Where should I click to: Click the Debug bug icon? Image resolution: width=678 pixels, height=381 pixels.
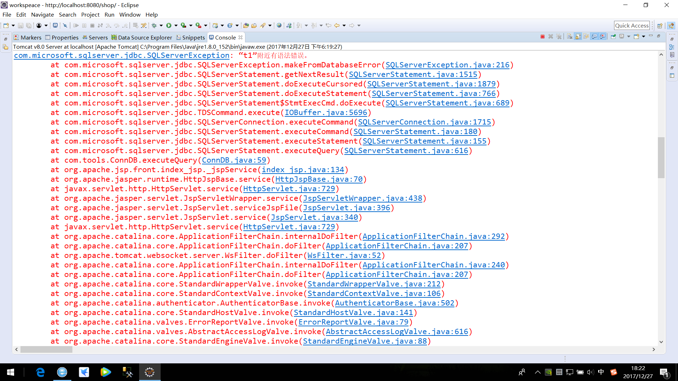click(x=154, y=25)
